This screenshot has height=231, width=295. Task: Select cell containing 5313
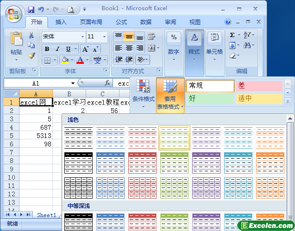tap(36, 136)
